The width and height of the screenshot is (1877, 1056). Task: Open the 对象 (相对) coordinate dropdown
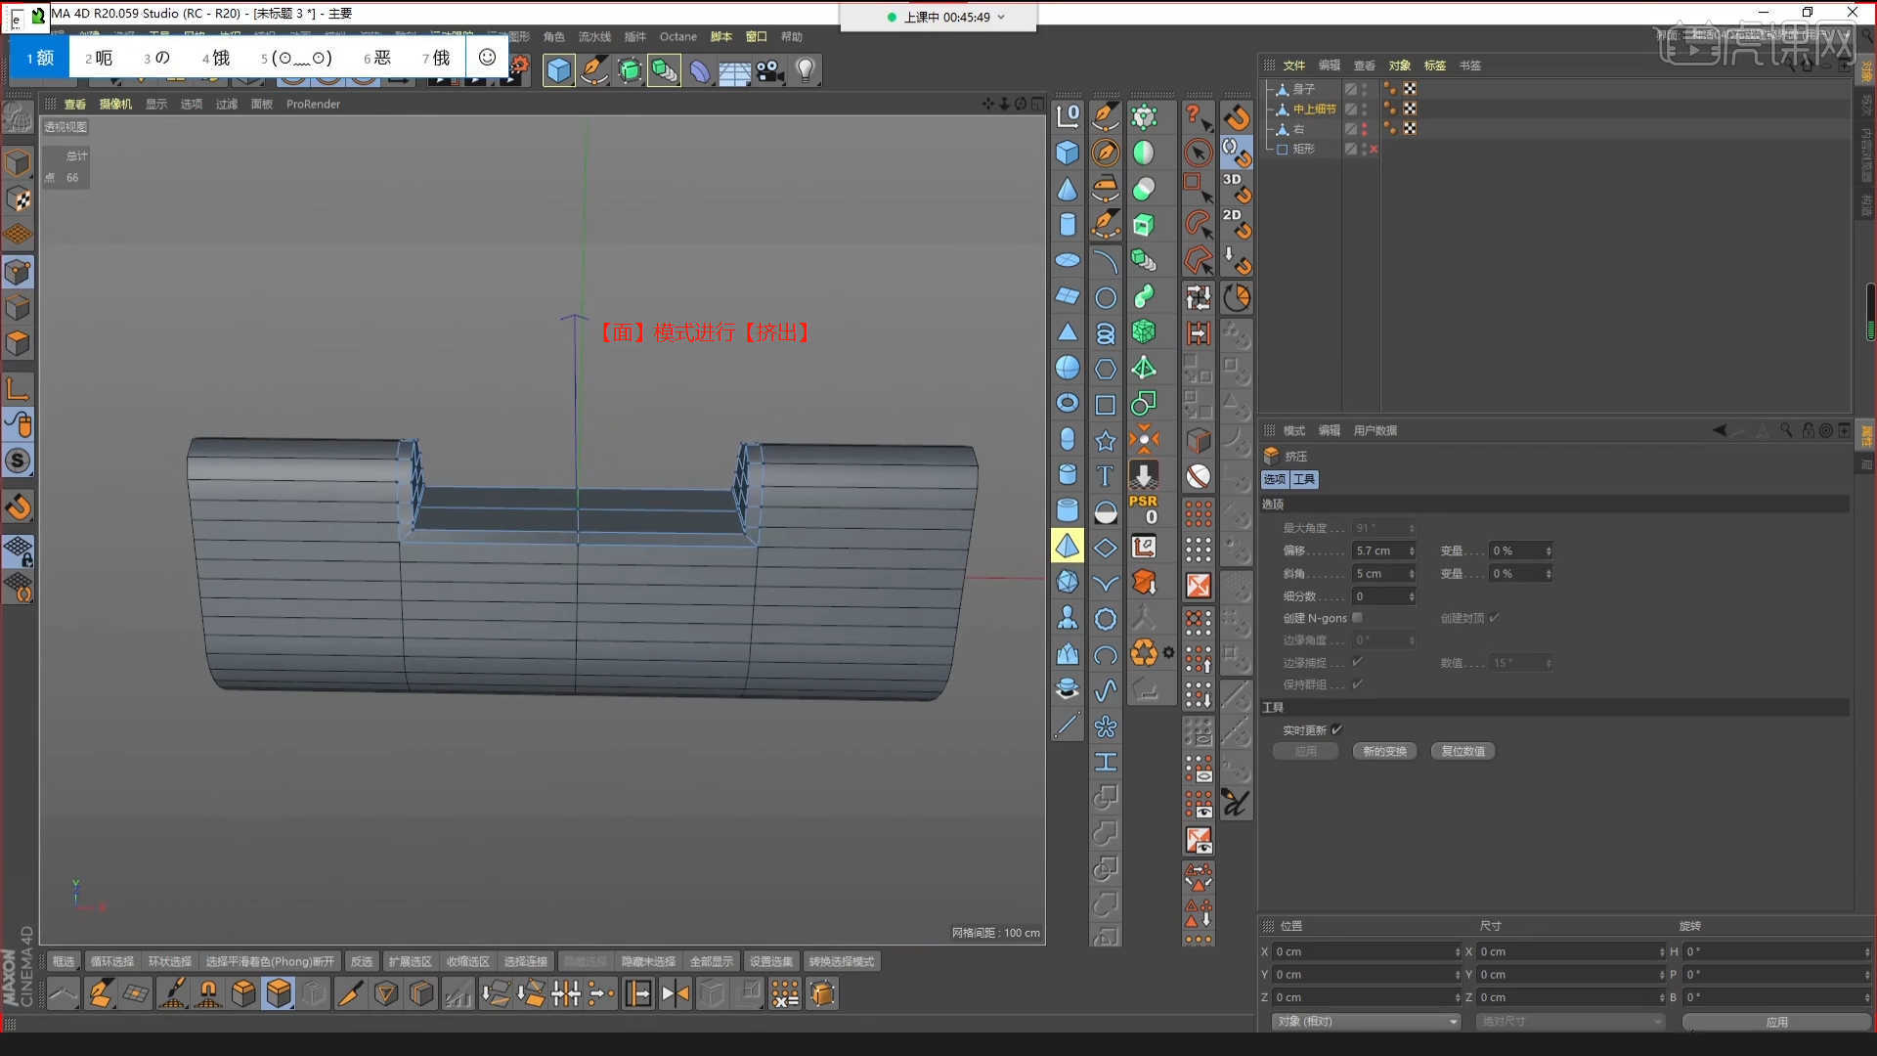click(x=1366, y=1021)
